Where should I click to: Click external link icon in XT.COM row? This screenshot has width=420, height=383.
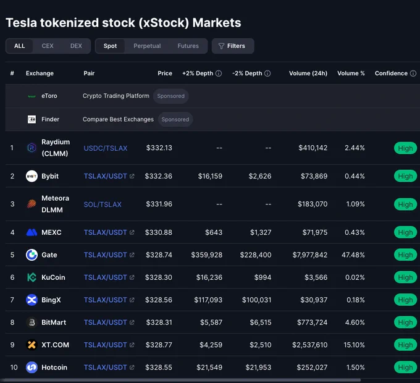click(x=132, y=345)
